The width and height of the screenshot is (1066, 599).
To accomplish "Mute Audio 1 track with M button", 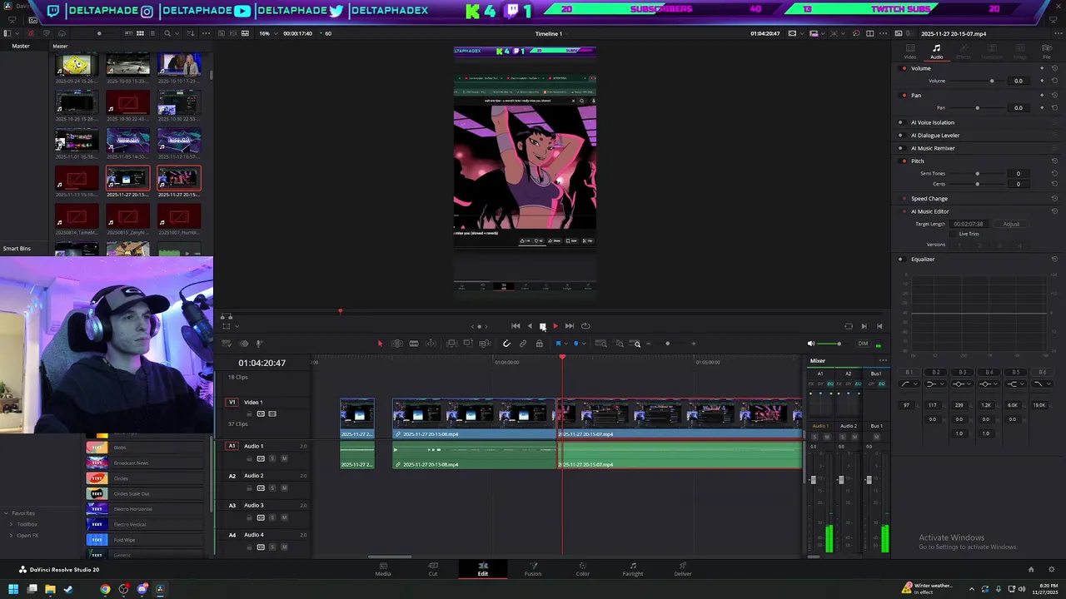I will (x=284, y=458).
